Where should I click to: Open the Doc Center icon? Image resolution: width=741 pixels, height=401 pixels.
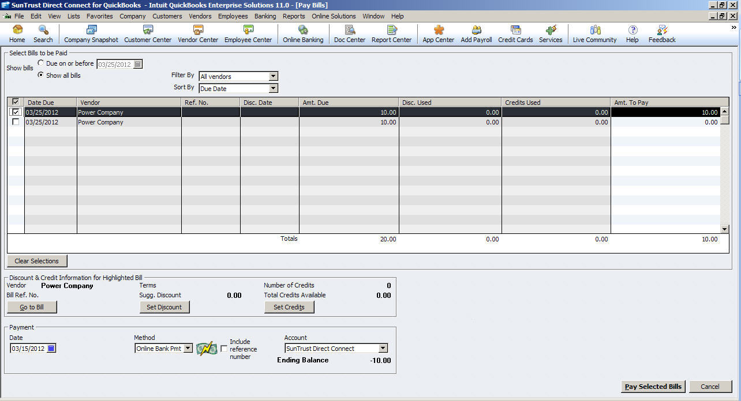point(350,34)
